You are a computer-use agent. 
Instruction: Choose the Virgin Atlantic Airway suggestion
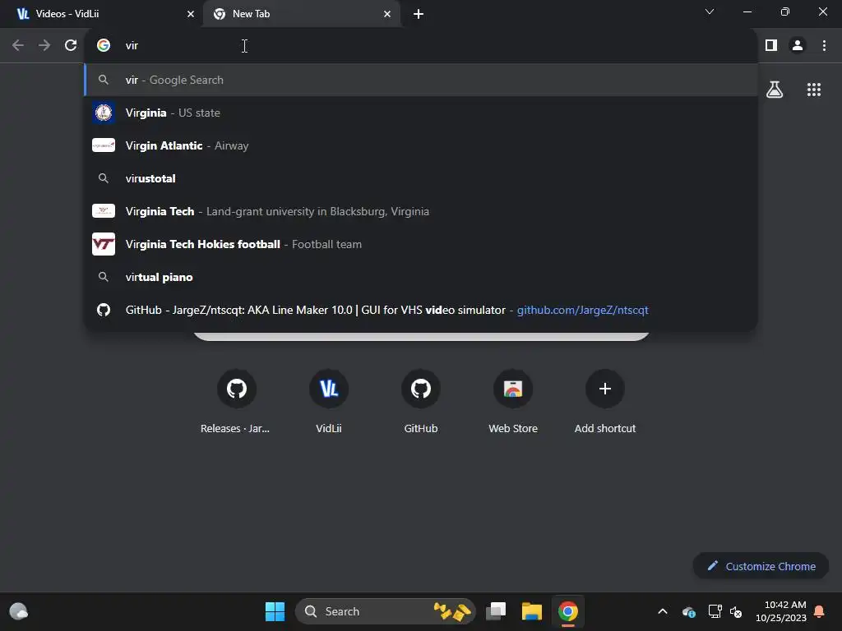(x=421, y=145)
